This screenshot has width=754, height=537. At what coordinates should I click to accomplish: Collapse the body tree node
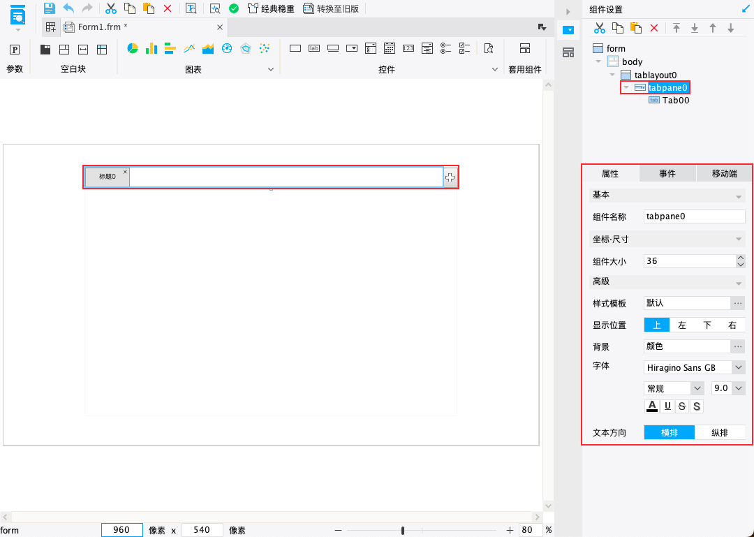point(599,61)
